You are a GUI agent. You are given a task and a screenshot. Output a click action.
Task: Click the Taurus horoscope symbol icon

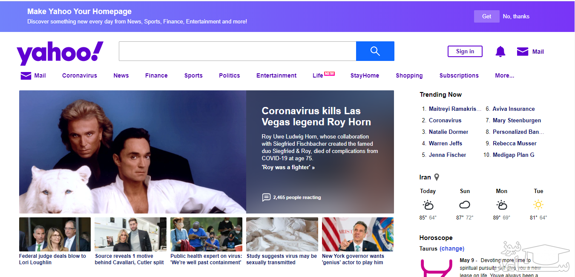coord(435,268)
